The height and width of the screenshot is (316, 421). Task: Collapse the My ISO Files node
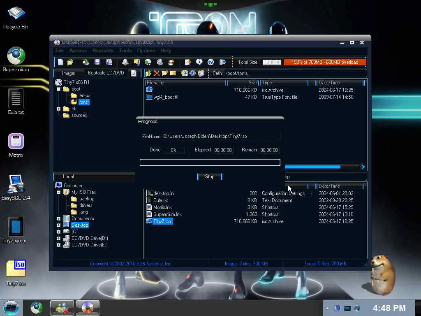tap(58, 193)
